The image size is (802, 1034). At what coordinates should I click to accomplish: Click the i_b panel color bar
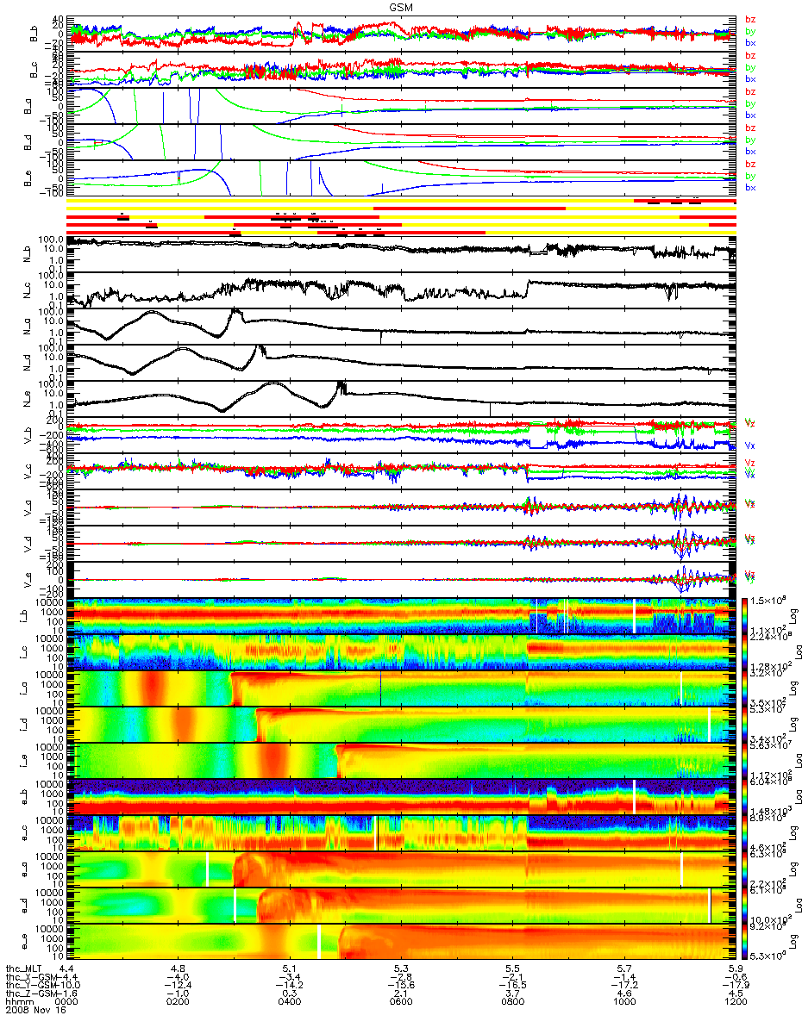(x=745, y=616)
